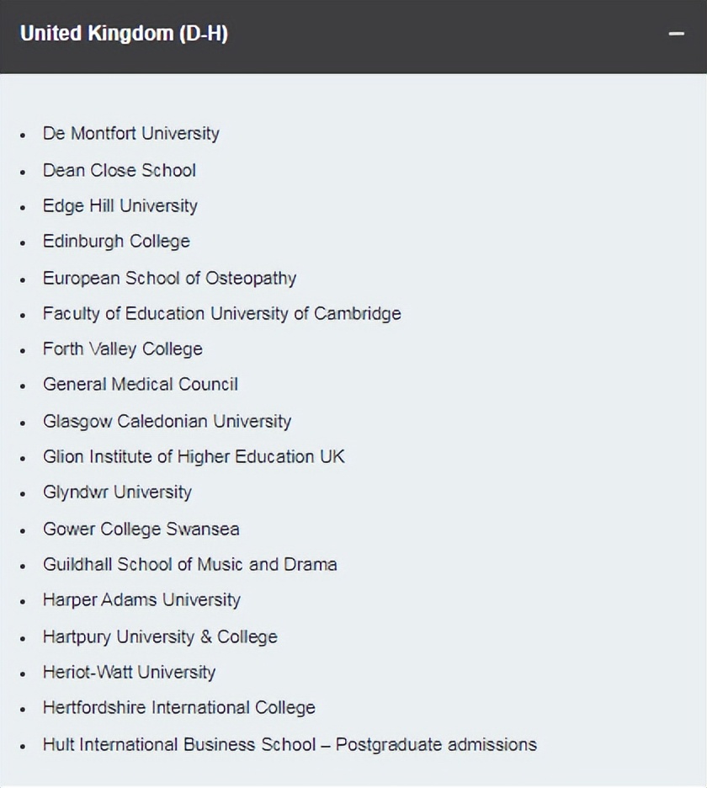Open the De Montfort University entry
The width and height of the screenshot is (707, 788).
coord(130,134)
